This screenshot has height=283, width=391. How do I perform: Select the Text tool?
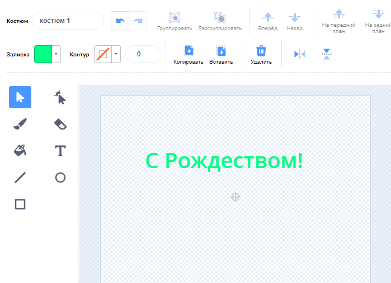(60, 151)
